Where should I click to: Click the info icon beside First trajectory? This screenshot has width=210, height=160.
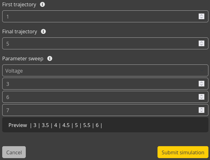(42, 5)
